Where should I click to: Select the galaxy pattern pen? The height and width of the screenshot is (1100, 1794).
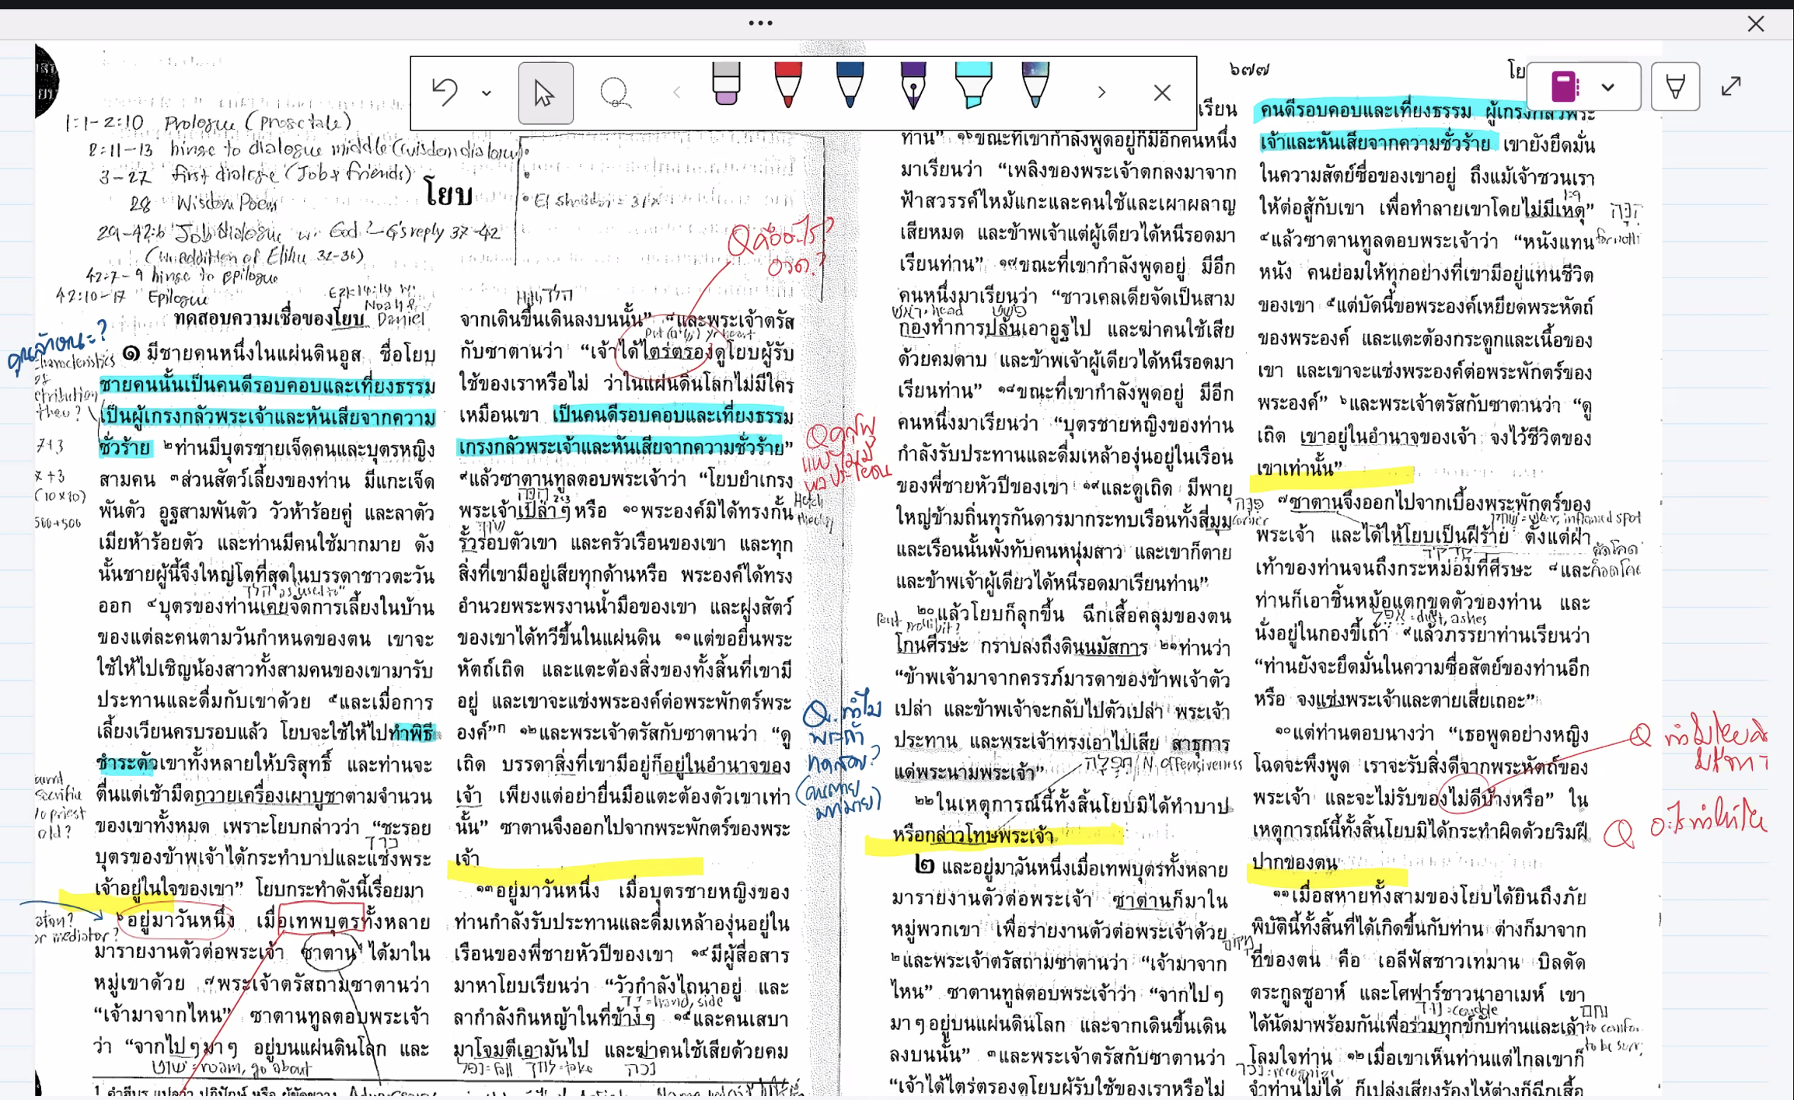pyautogui.click(x=1035, y=84)
